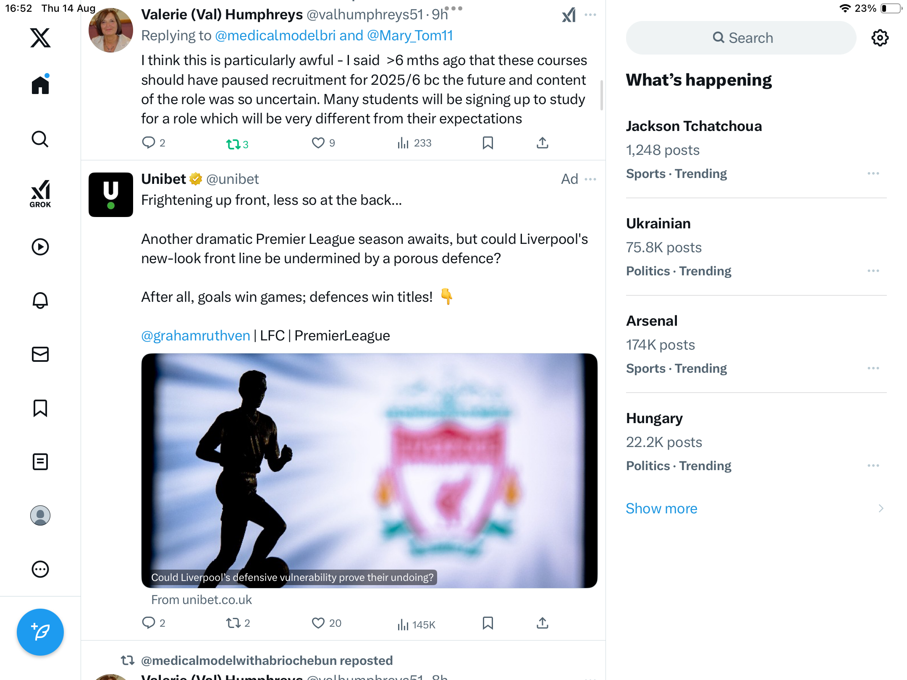Open Lists icon in sidebar
Image resolution: width=907 pixels, height=680 pixels.
(x=40, y=462)
